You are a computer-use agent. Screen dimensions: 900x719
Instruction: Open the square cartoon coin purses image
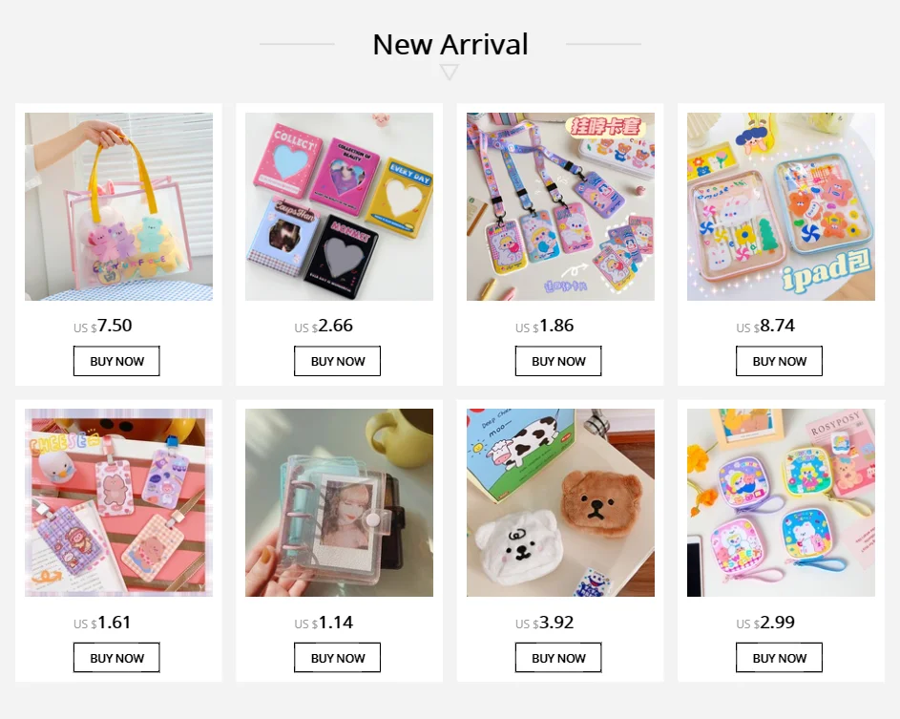[x=782, y=502]
